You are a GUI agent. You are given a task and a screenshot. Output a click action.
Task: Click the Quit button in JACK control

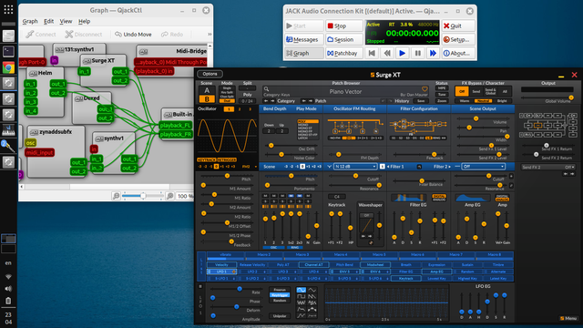point(458,26)
